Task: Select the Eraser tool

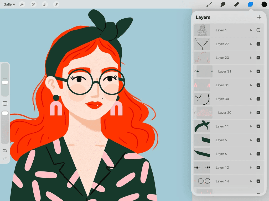Action: 237,4
